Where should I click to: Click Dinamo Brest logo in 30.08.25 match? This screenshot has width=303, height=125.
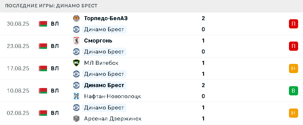76,29
